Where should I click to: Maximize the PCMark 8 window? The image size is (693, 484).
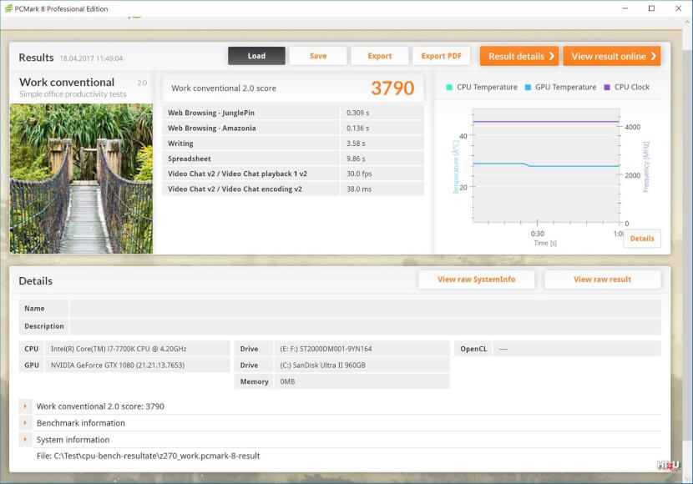coord(651,8)
